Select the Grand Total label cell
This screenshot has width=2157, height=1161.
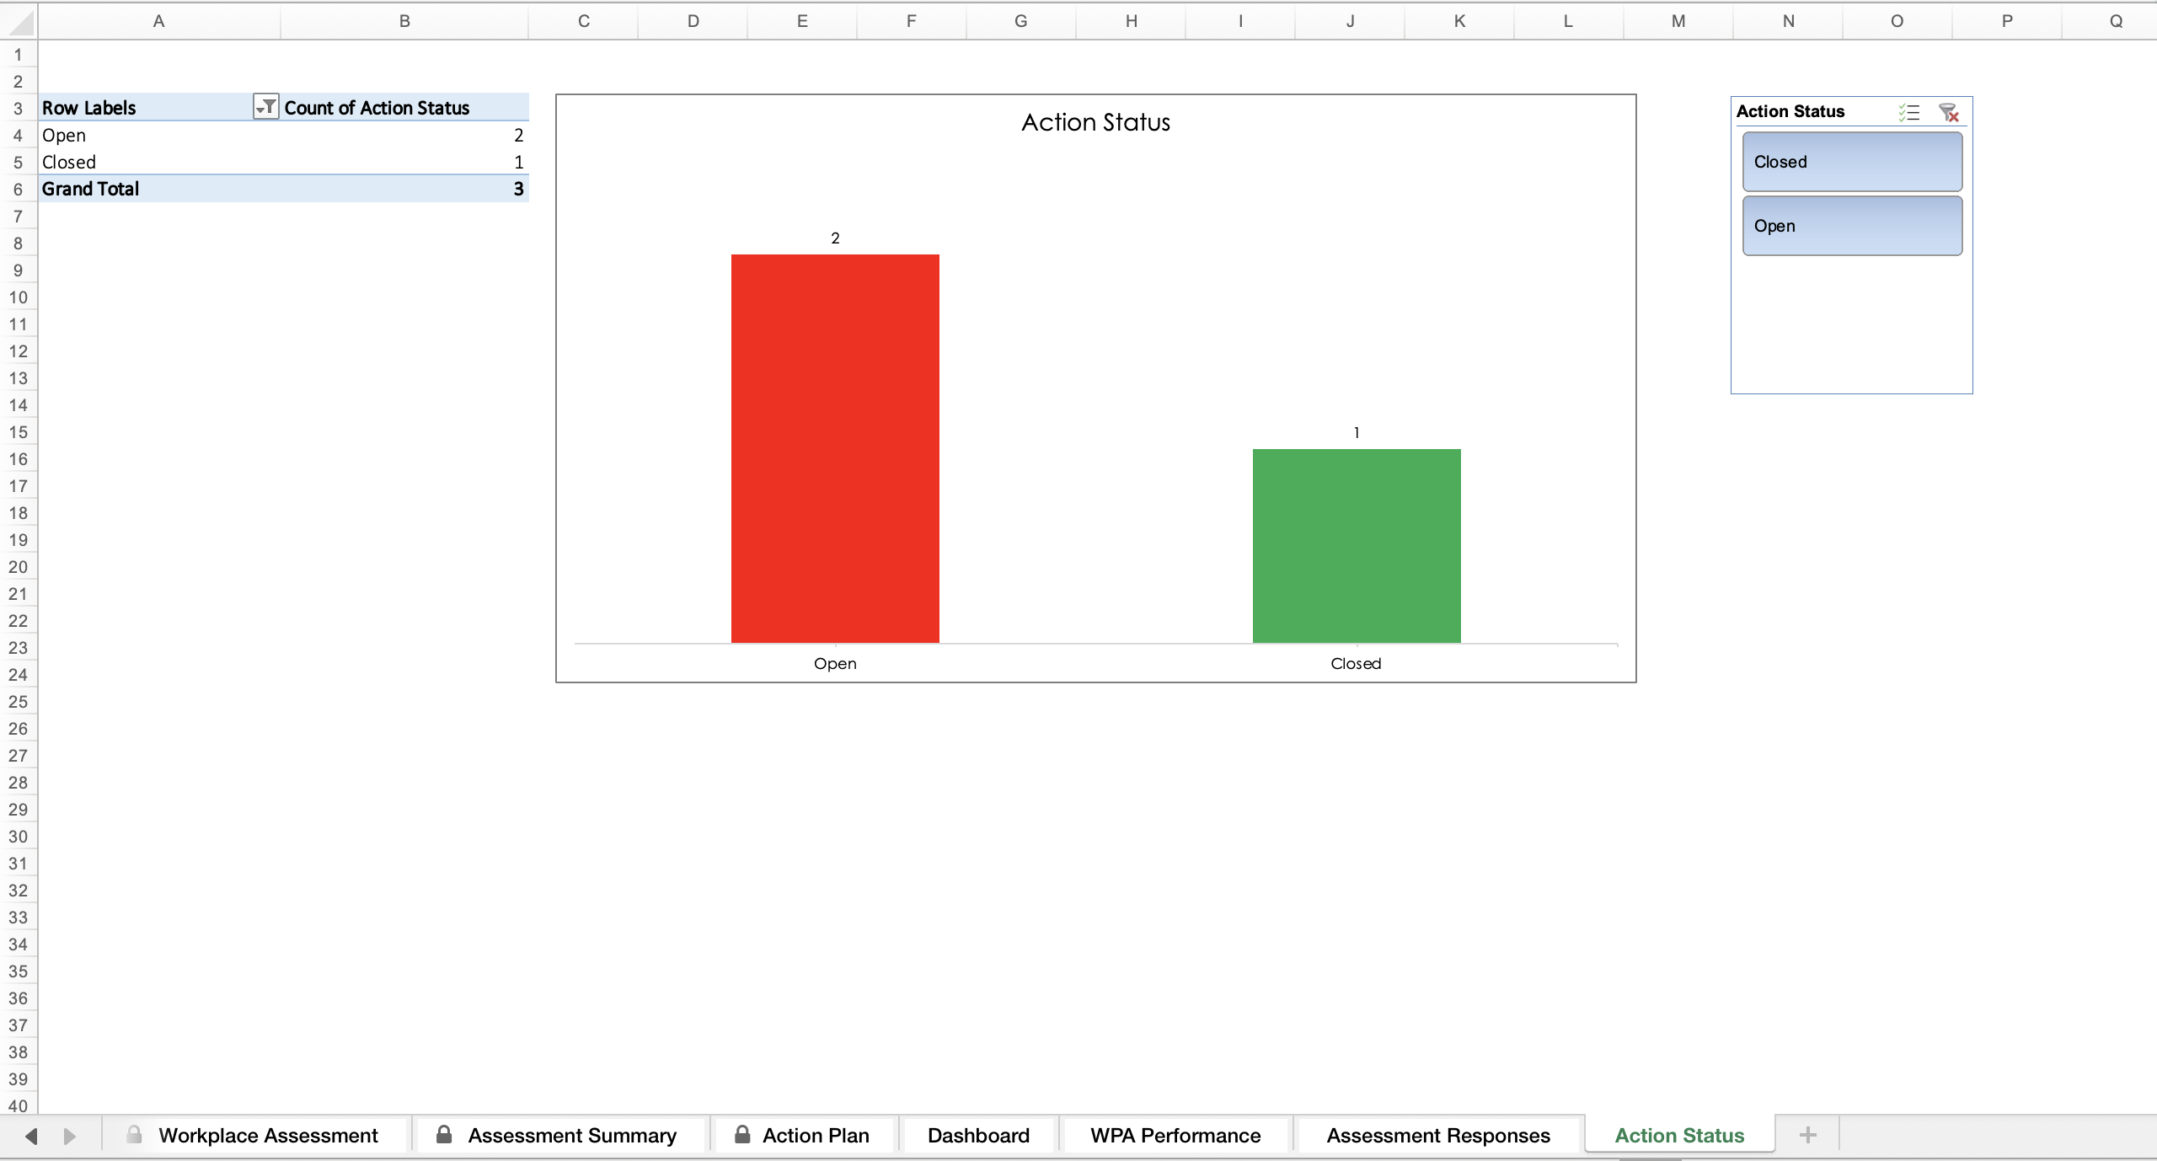[x=159, y=189]
